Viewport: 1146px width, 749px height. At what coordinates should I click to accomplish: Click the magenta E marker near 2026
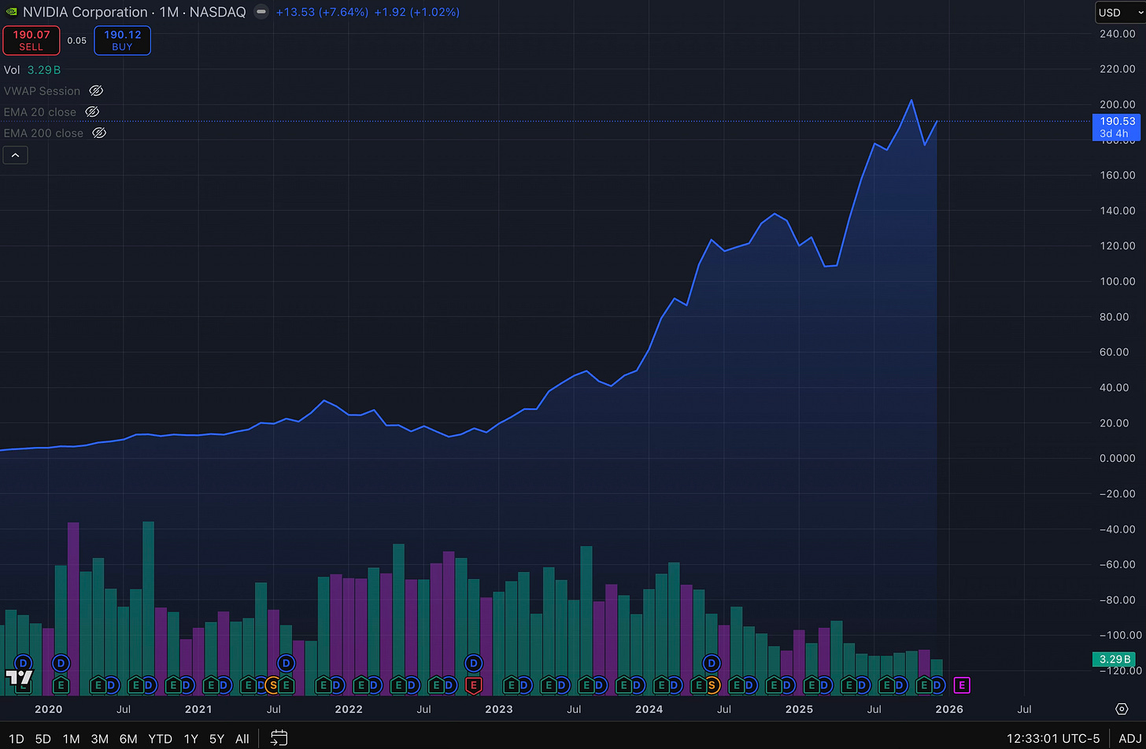961,685
